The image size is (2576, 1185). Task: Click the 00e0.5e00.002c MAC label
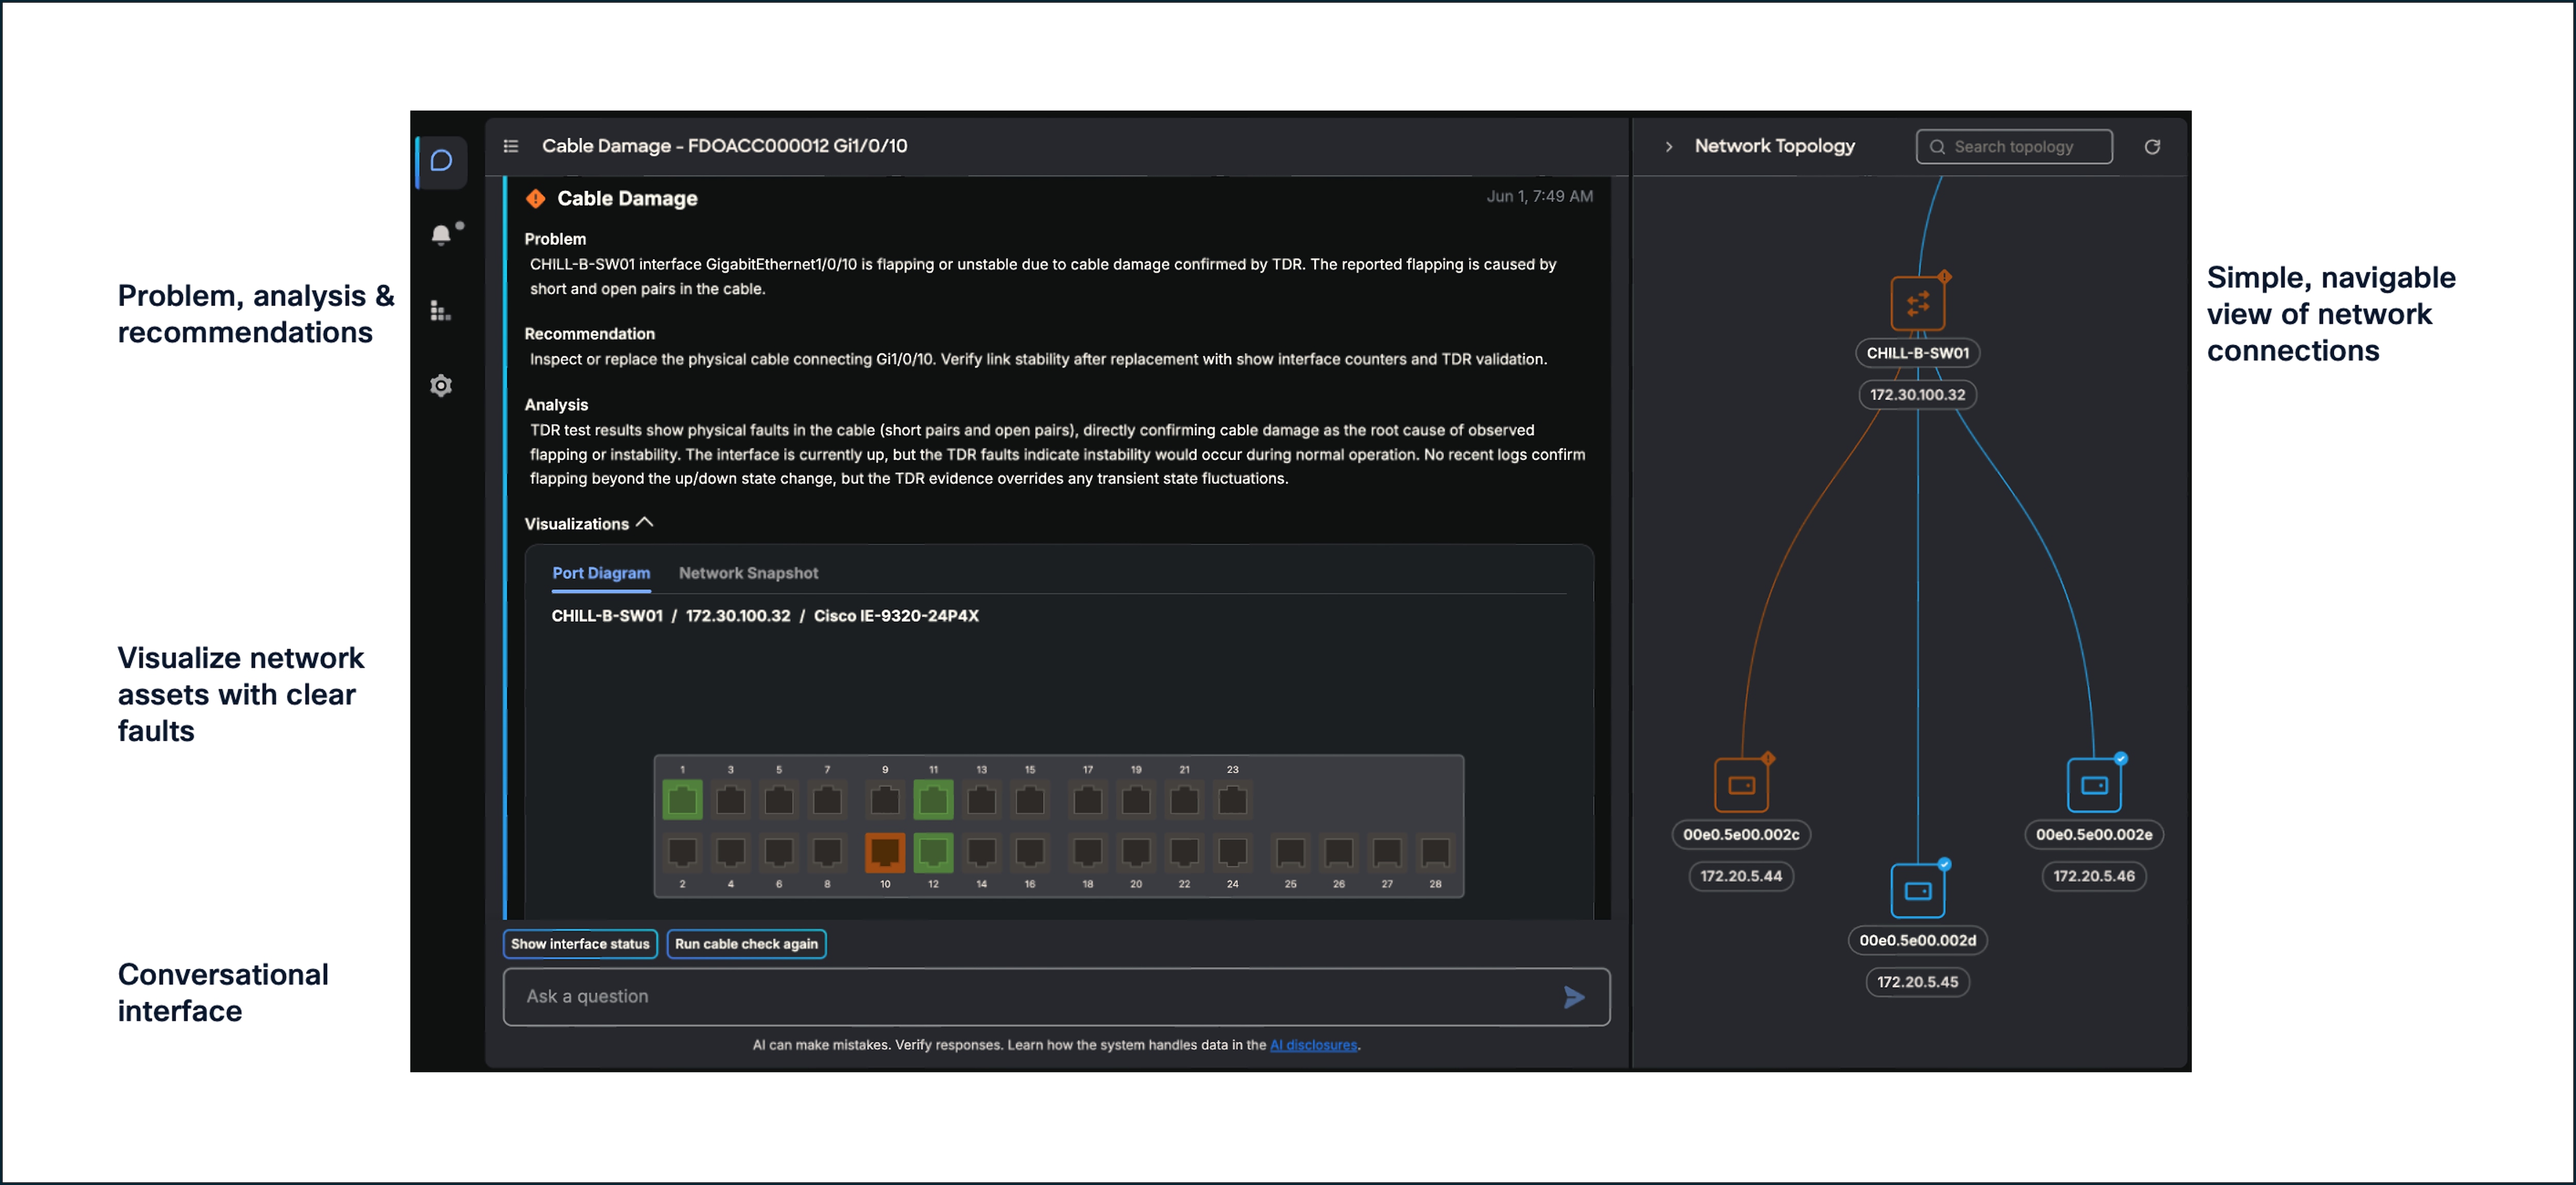coord(1741,834)
